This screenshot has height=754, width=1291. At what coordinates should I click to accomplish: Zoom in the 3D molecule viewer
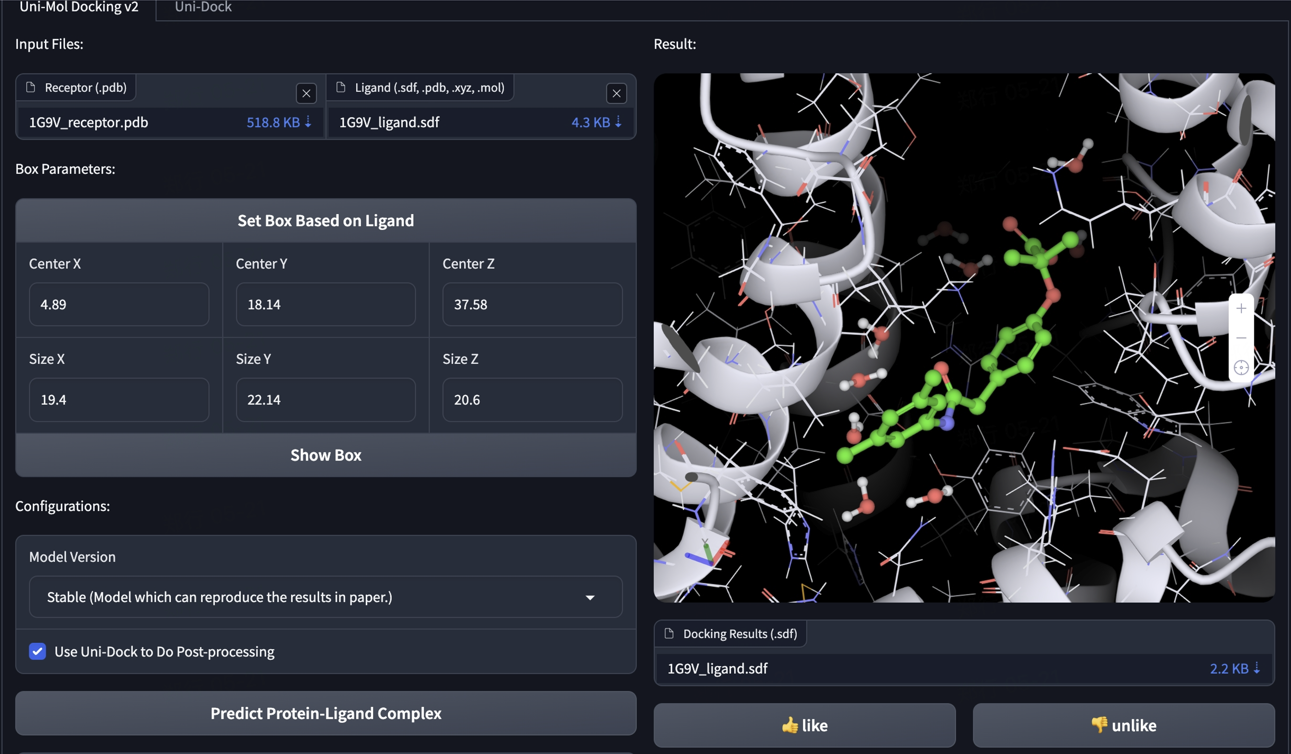tap(1240, 308)
